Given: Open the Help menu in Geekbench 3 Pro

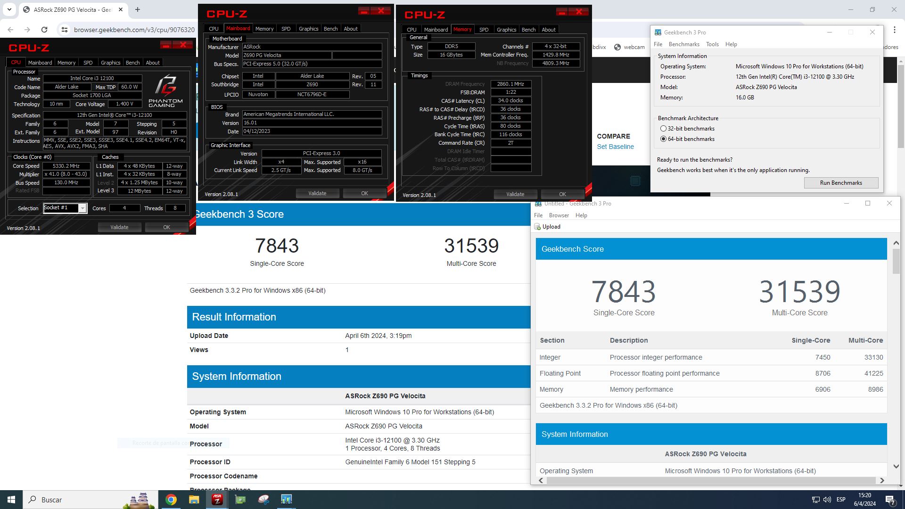Looking at the screenshot, I should point(731,44).
